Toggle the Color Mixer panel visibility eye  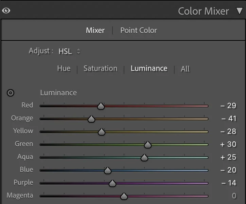(6, 11)
